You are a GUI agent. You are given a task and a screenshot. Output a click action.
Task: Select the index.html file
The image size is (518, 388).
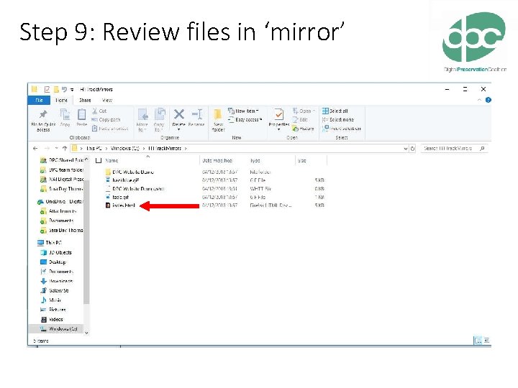click(123, 205)
